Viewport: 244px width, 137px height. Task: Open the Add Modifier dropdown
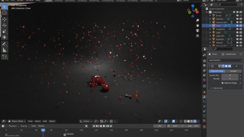pyautogui.click(x=225, y=60)
